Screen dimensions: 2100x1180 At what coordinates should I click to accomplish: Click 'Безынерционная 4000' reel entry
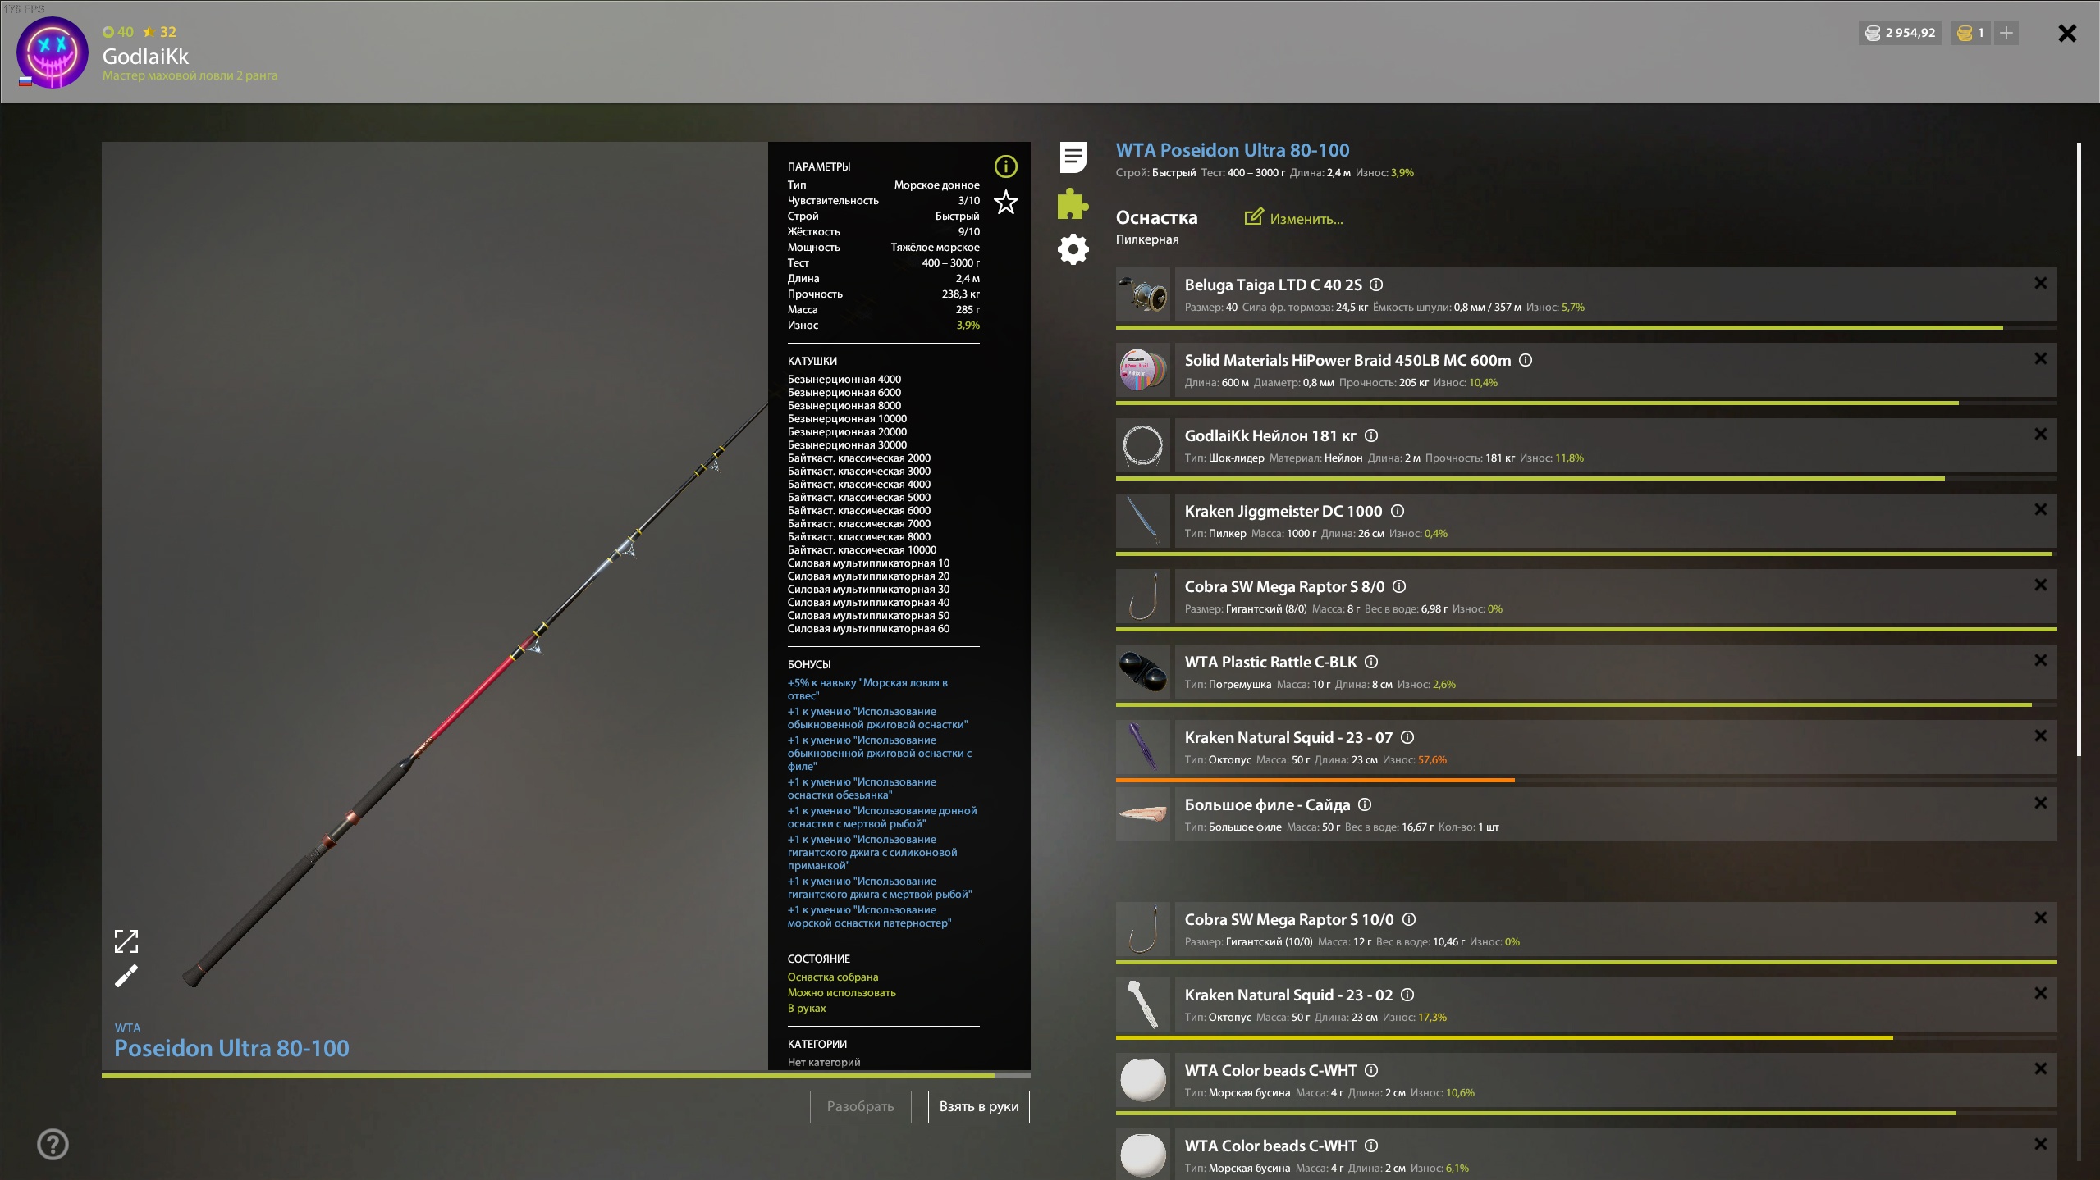tap(844, 380)
